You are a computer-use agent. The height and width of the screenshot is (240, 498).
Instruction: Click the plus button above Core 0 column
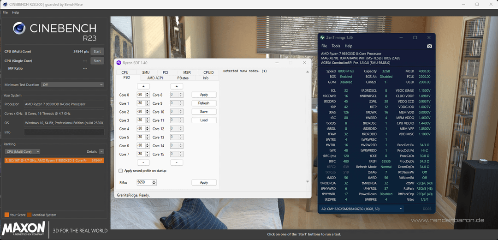click(x=143, y=86)
